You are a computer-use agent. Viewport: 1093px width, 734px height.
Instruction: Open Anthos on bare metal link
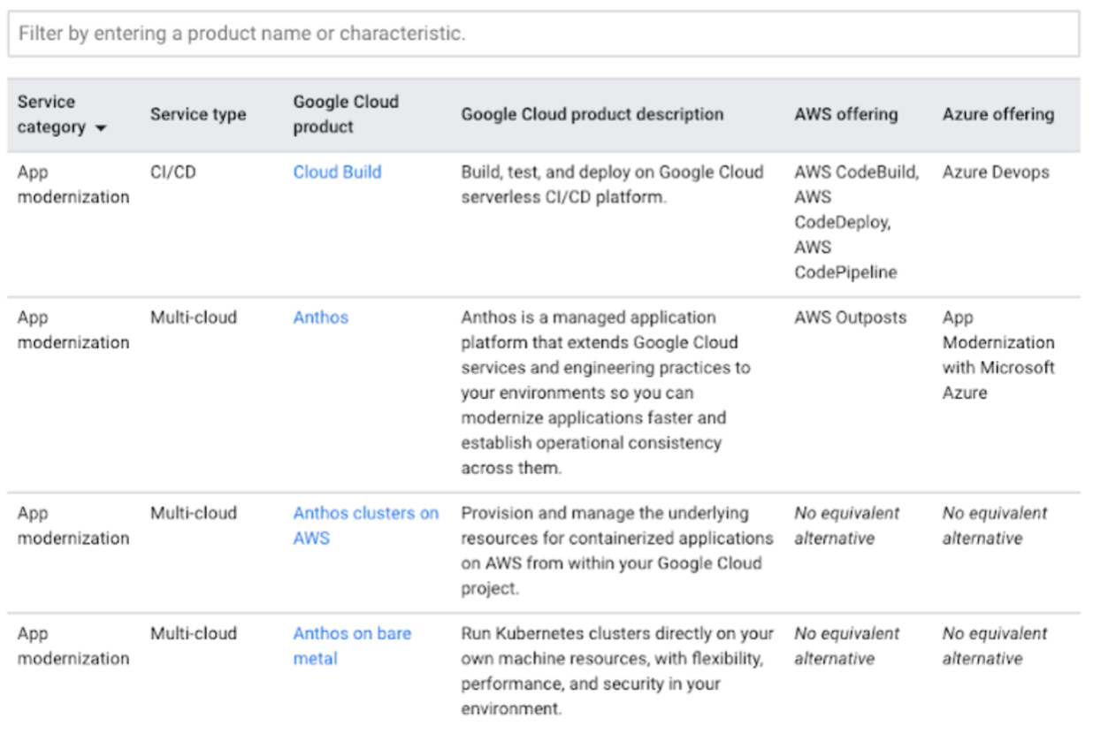(x=352, y=646)
